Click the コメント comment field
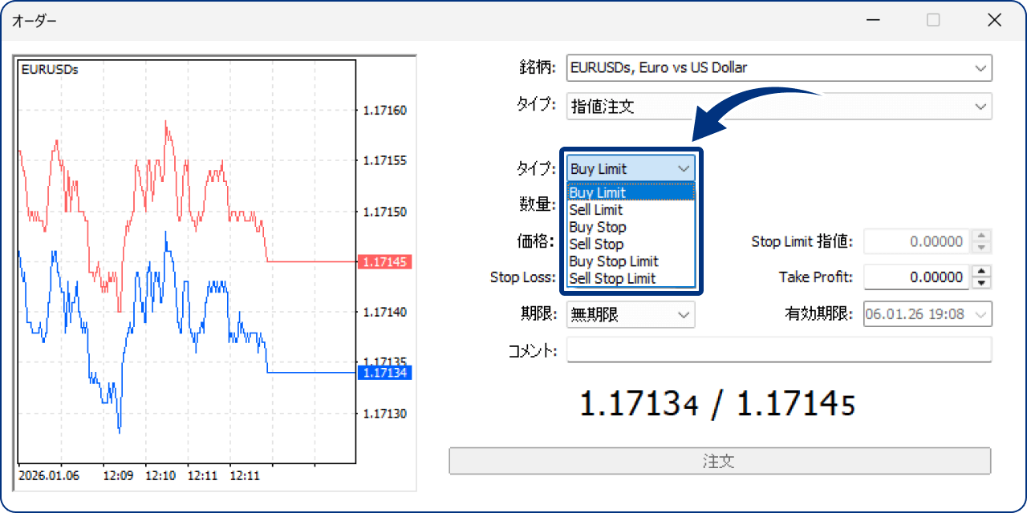Viewport: 1027px width, 513px height. pos(779,349)
